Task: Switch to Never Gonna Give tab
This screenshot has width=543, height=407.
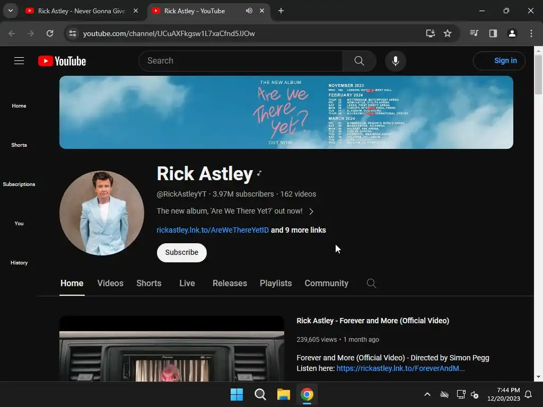Action: click(x=81, y=11)
